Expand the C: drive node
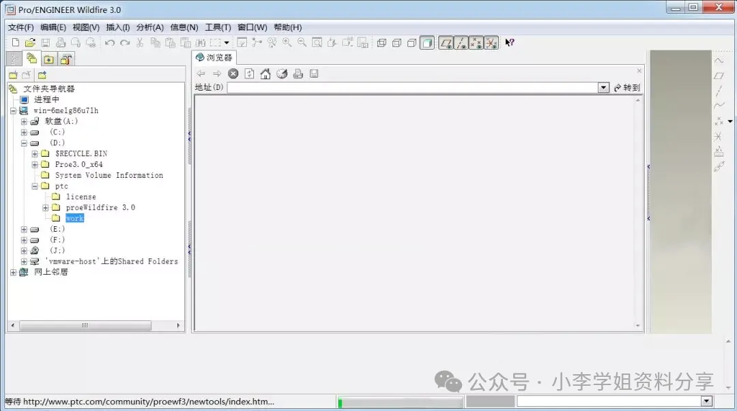 coord(24,132)
